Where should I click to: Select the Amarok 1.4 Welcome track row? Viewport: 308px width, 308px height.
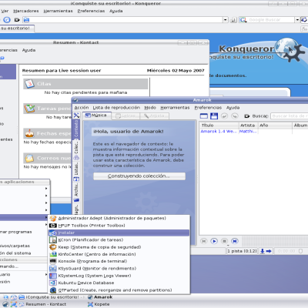coord(253,131)
